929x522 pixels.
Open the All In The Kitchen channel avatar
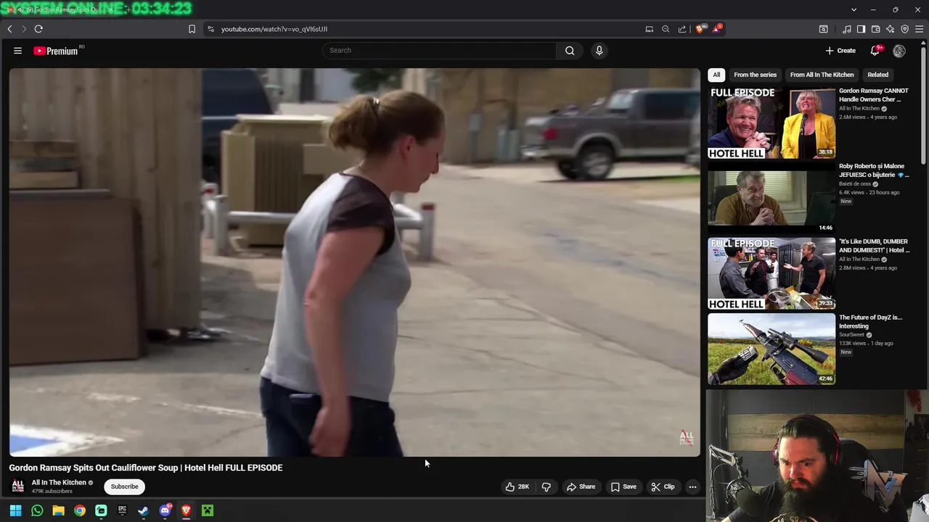(18, 486)
